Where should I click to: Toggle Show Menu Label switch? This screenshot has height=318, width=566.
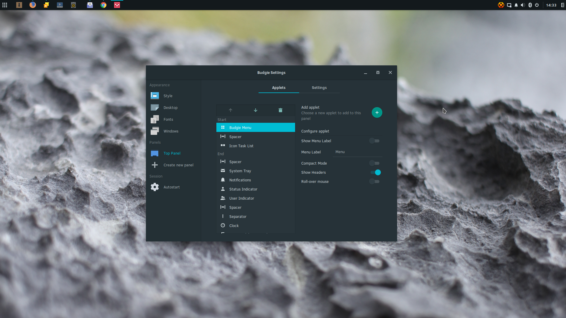[x=374, y=141]
